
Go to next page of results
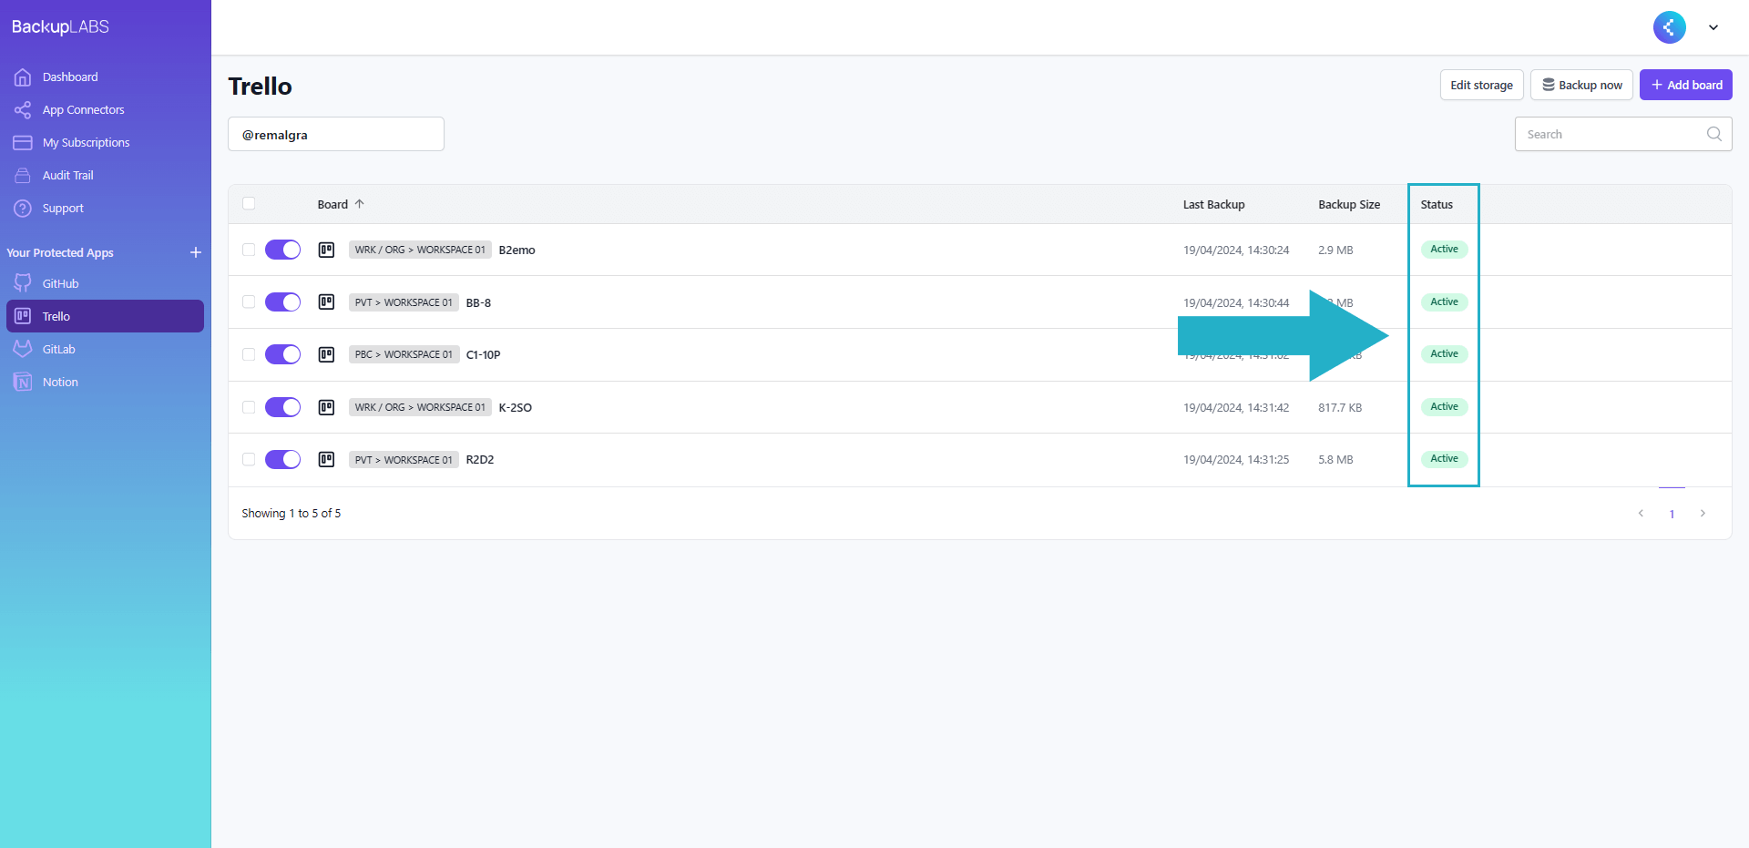click(1702, 514)
